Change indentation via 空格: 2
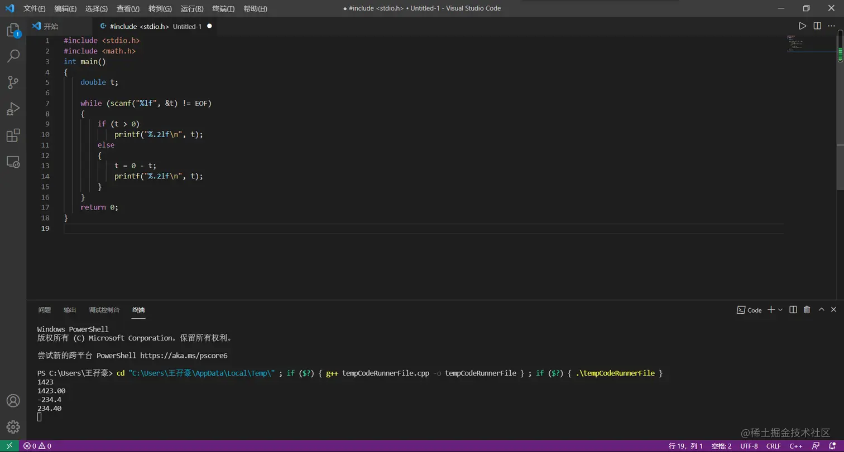Viewport: 844px width, 452px height. click(721, 446)
